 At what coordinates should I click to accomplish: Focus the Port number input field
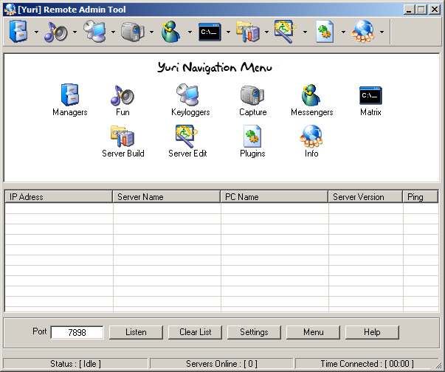point(77,333)
